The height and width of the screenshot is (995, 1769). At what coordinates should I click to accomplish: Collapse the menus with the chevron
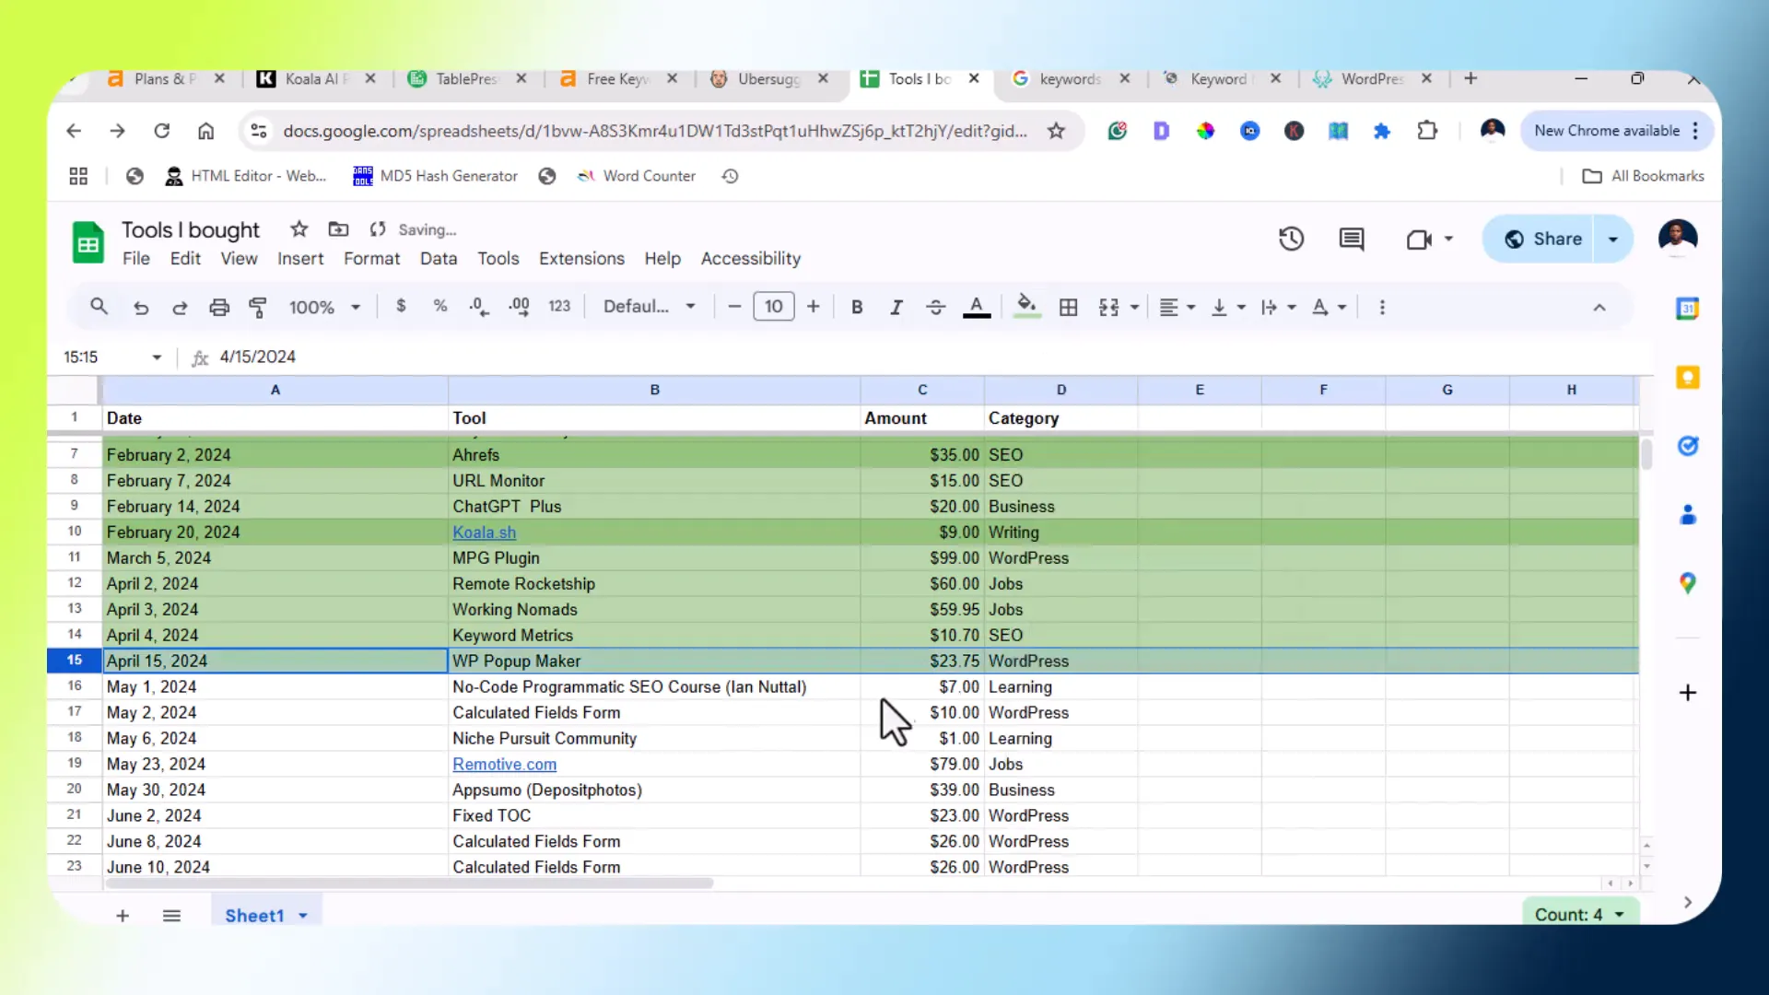tap(1599, 308)
